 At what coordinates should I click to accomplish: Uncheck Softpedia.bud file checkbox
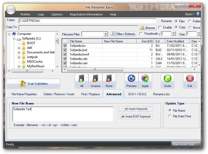point(65,50)
